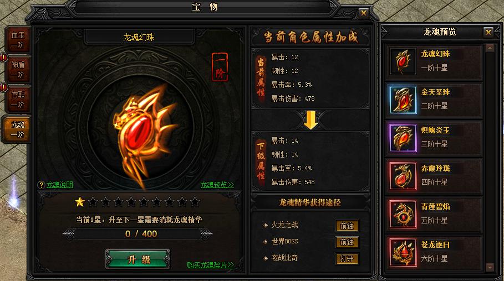Switch to the 神盾 一阶 tab
Screen dimensions: 504x281
pos(18,70)
